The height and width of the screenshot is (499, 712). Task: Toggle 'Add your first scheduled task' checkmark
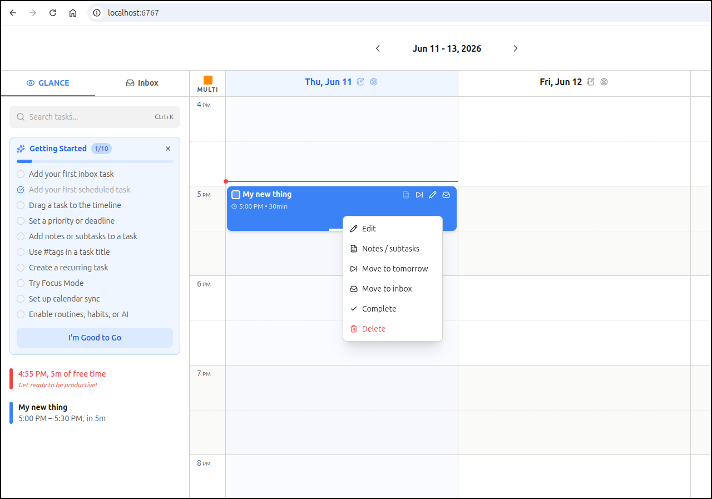coord(21,190)
